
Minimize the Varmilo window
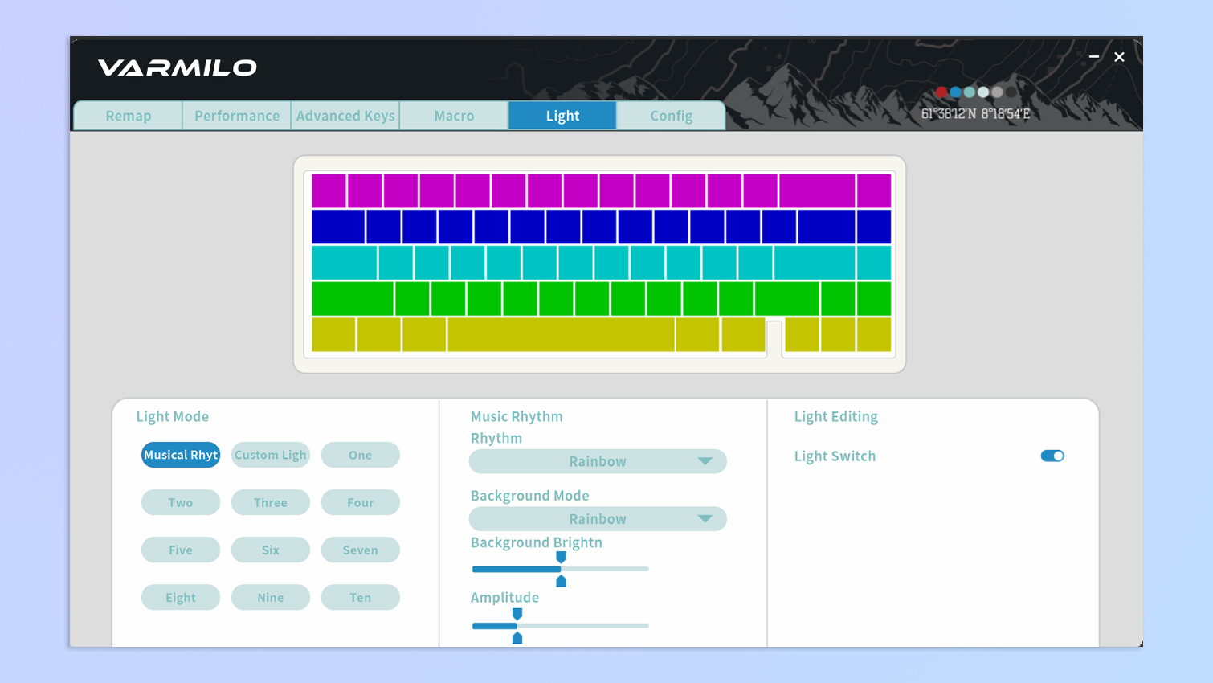point(1094,57)
